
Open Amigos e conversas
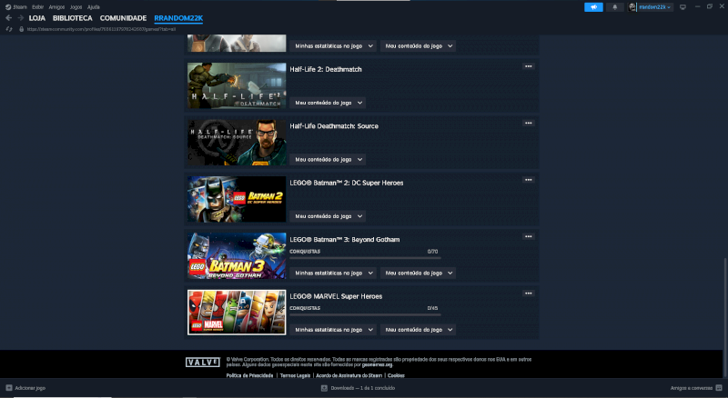click(692, 388)
